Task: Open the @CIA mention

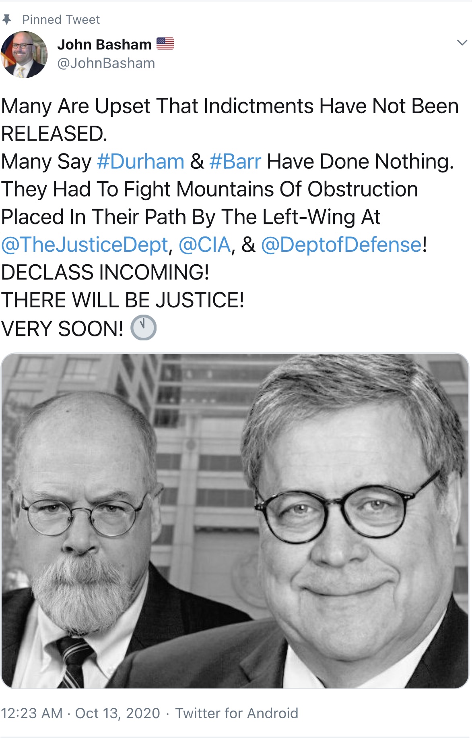Action: [205, 245]
